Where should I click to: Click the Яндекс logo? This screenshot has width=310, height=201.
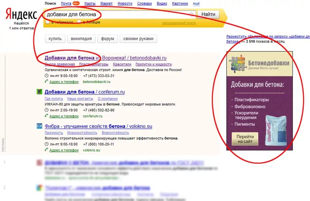21,14
